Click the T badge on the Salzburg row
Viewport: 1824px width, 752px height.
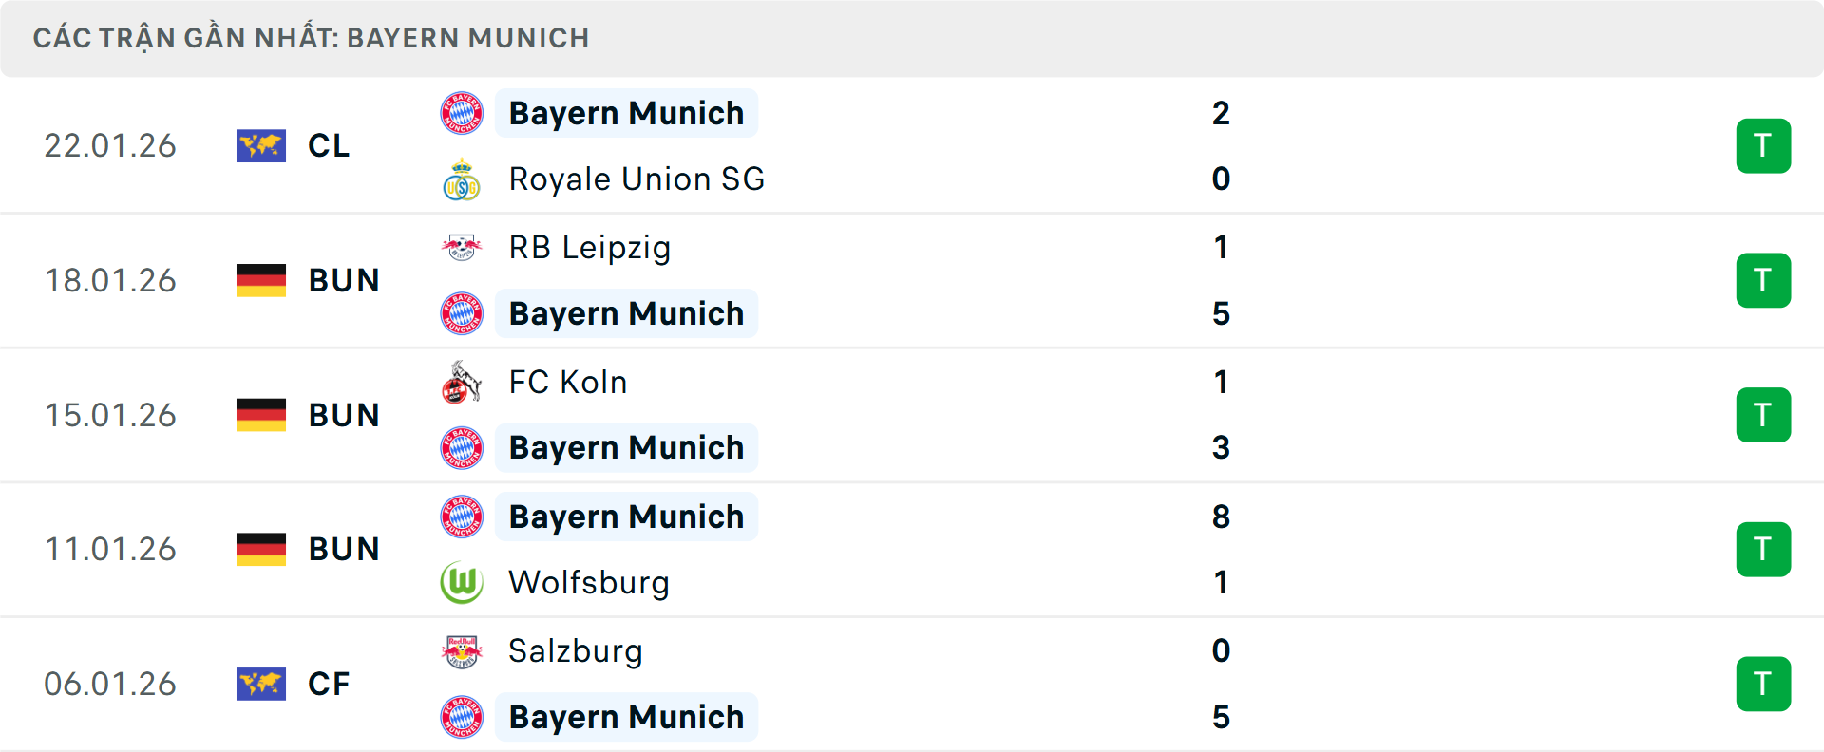pyautogui.click(x=1764, y=684)
